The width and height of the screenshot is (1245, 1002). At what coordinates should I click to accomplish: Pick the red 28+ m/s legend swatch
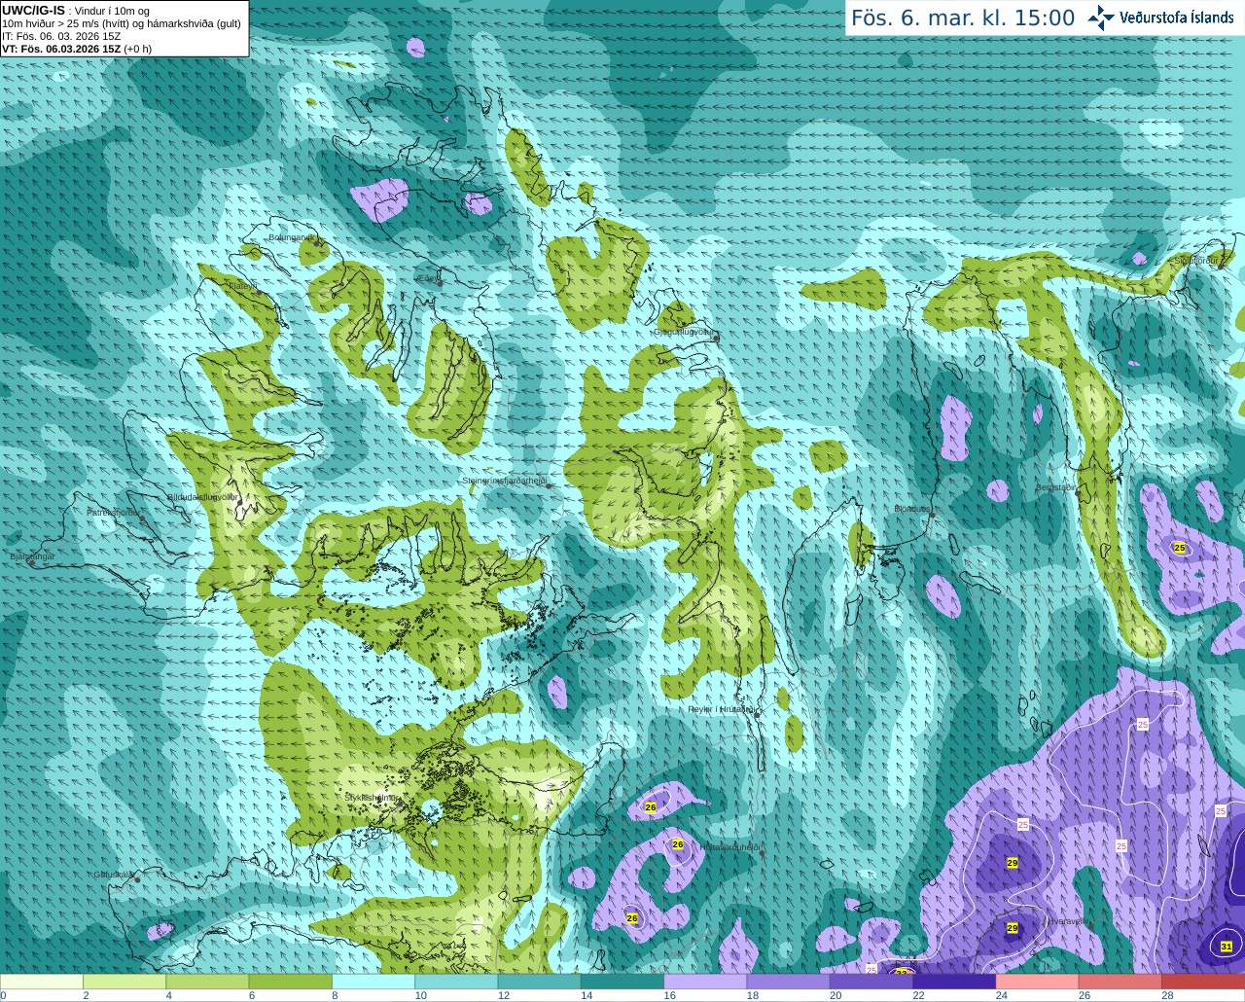tap(1203, 982)
